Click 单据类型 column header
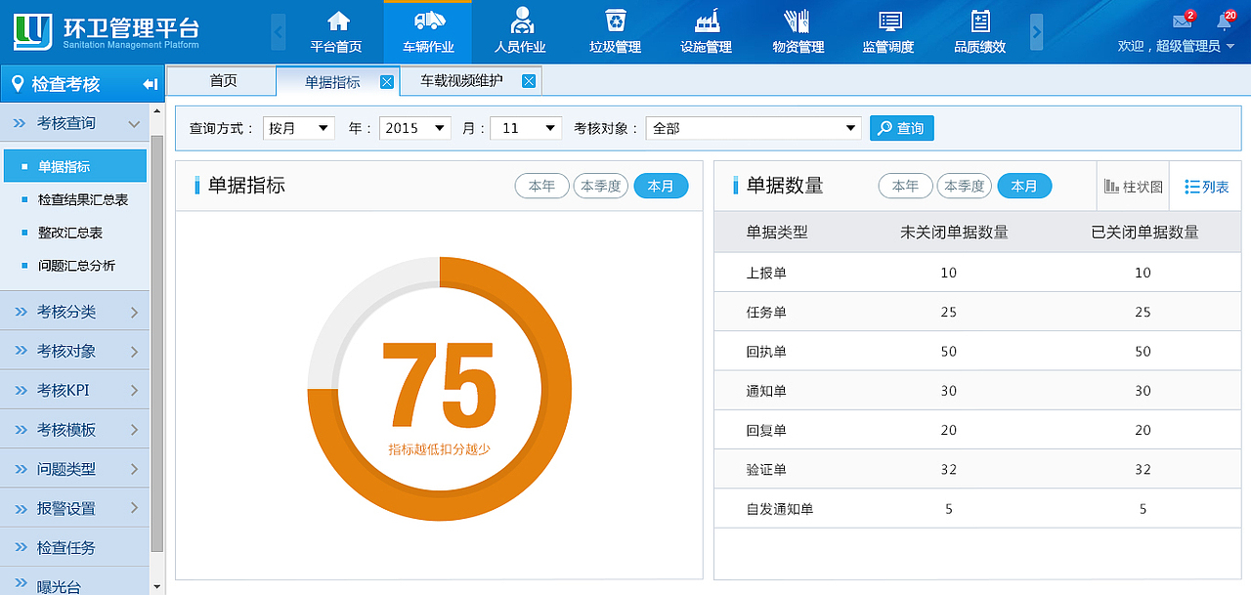This screenshot has height=595, width=1251. [777, 233]
